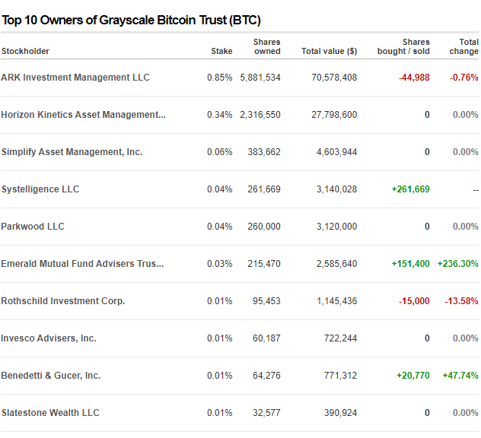
Task: Click shares owned 215,470
Action: [x=264, y=264]
